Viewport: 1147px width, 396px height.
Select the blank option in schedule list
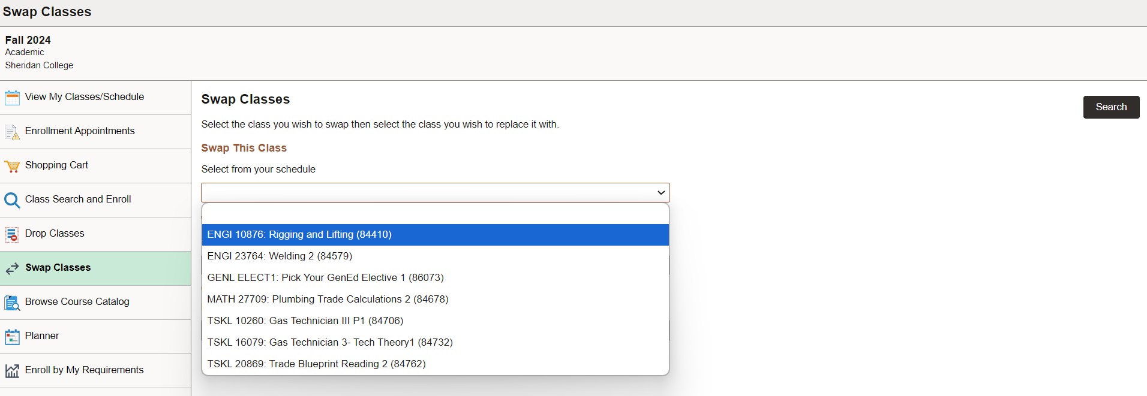coord(435,214)
